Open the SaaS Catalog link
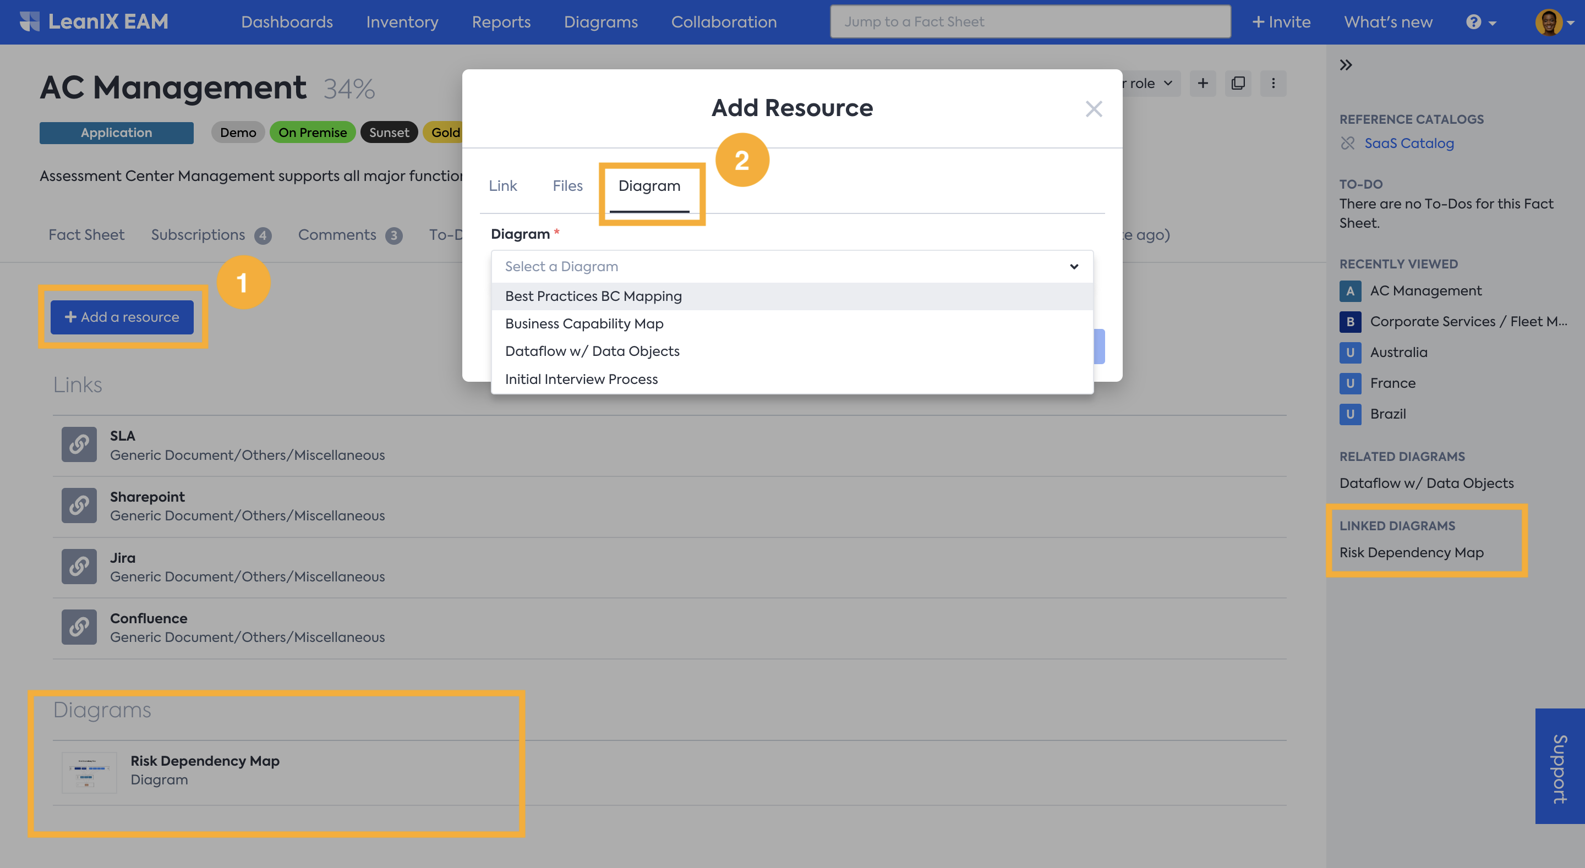1585x868 pixels. 1408,144
